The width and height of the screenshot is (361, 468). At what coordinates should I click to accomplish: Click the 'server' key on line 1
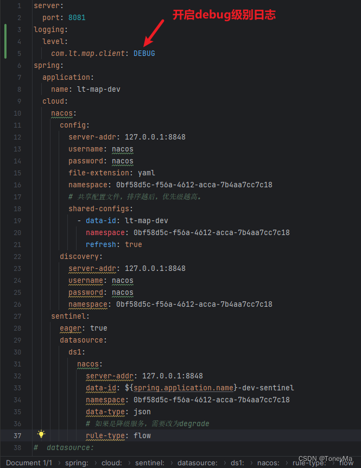click(x=47, y=5)
